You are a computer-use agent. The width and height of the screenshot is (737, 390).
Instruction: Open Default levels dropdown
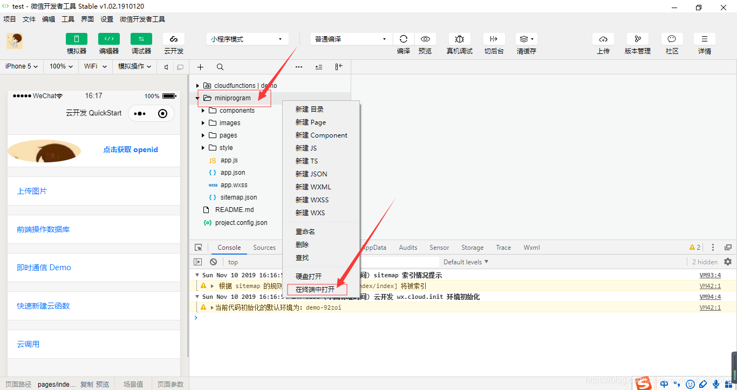click(x=466, y=262)
